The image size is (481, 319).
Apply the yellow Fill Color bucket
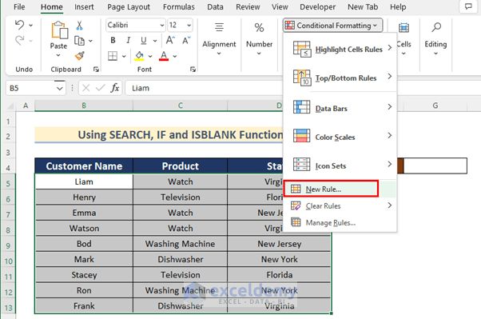click(139, 56)
